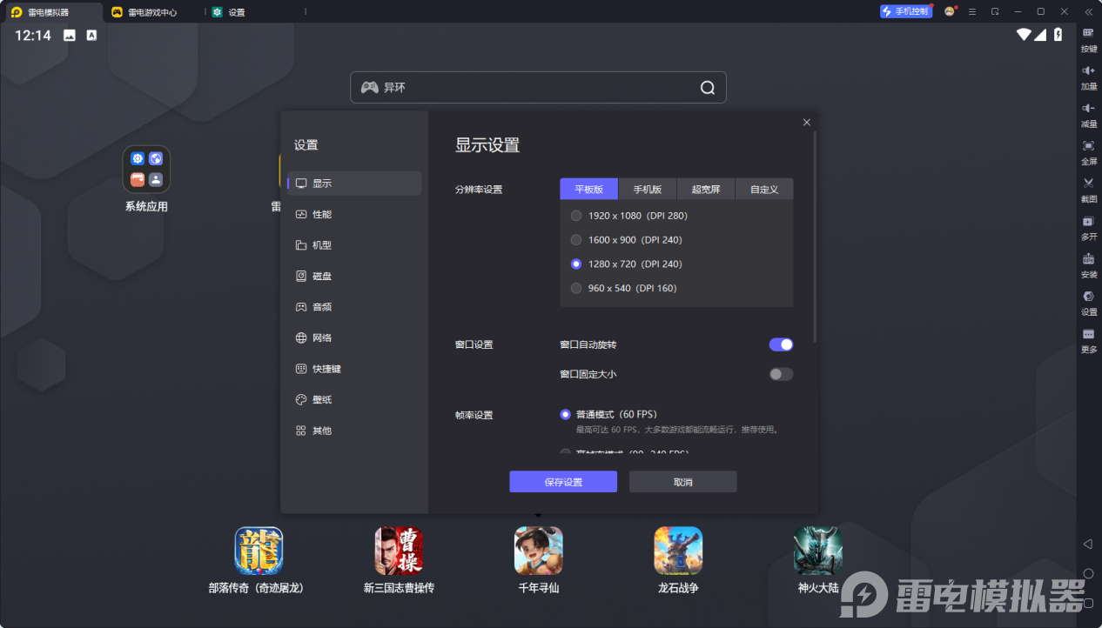Launch 千年寻仙 game icon

539,551
